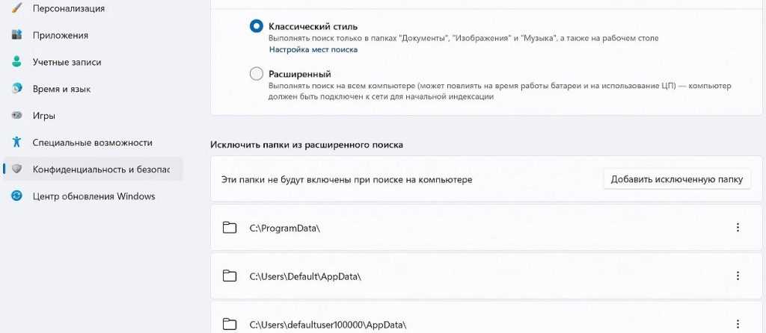Click "Добавить исключенную папку" button
This screenshot has width=766, height=333.
pos(676,179)
